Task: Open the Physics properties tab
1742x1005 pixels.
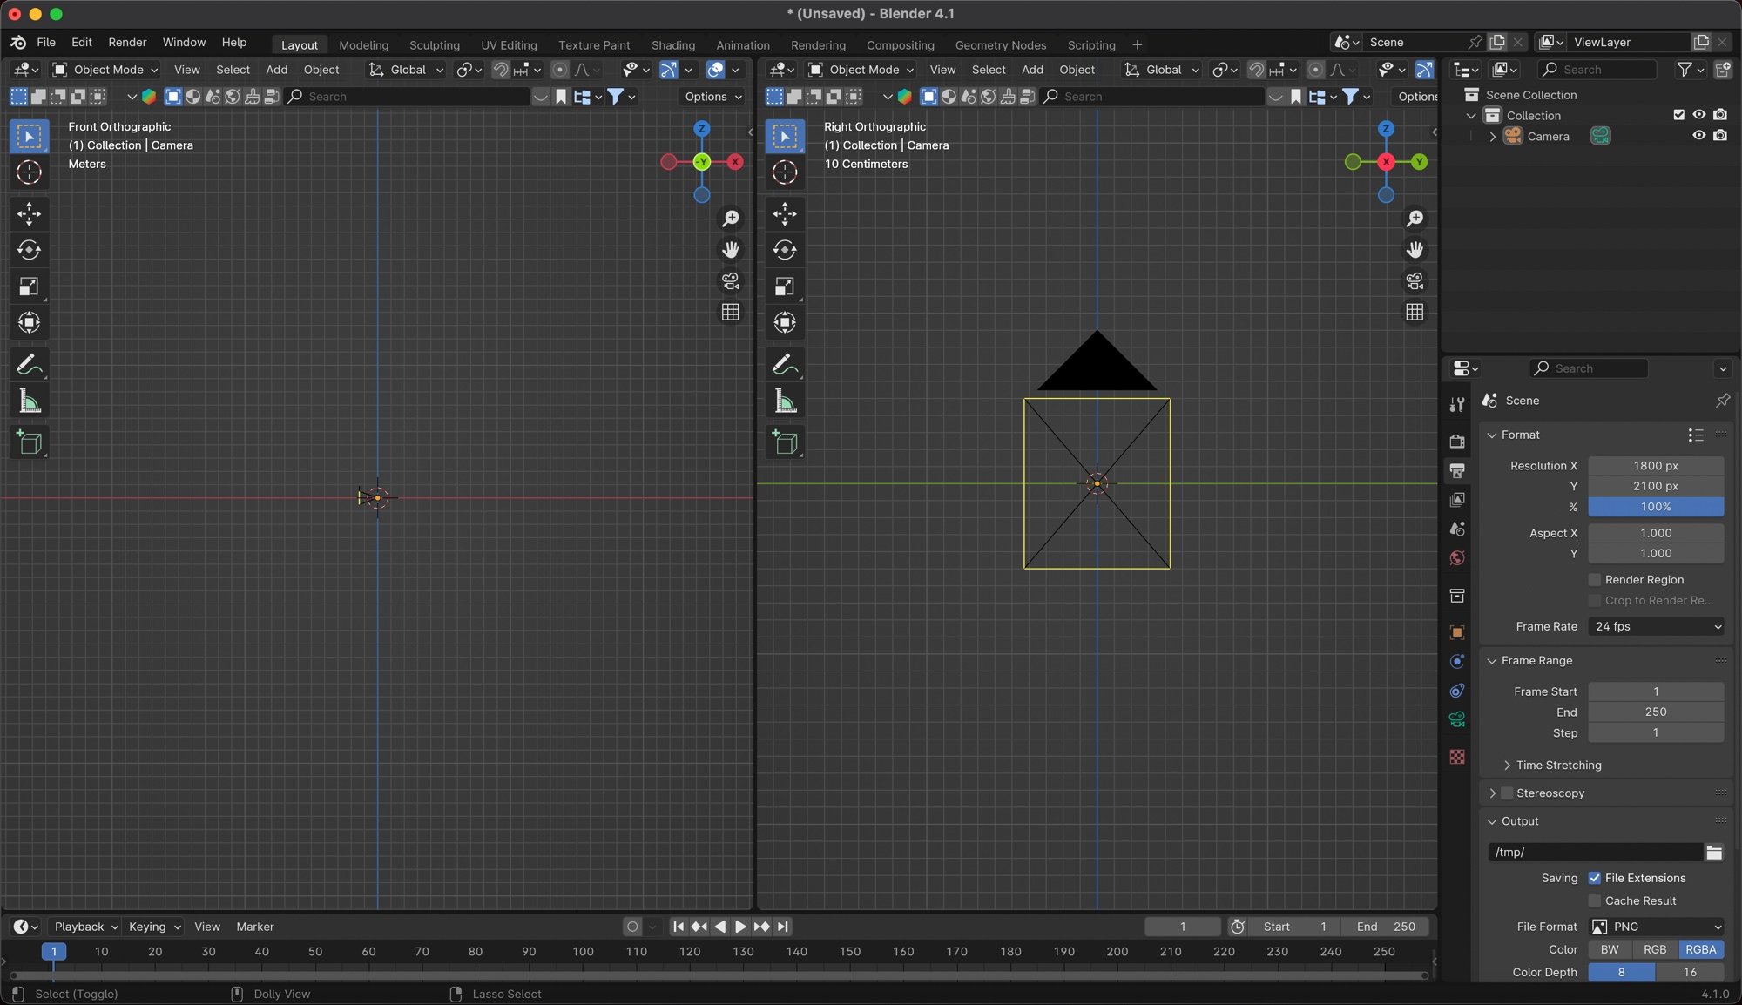Action: (1457, 662)
